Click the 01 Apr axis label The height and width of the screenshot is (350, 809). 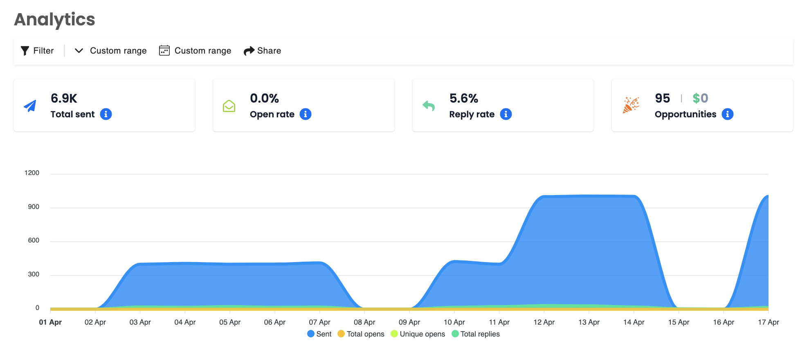coord(50,322)
